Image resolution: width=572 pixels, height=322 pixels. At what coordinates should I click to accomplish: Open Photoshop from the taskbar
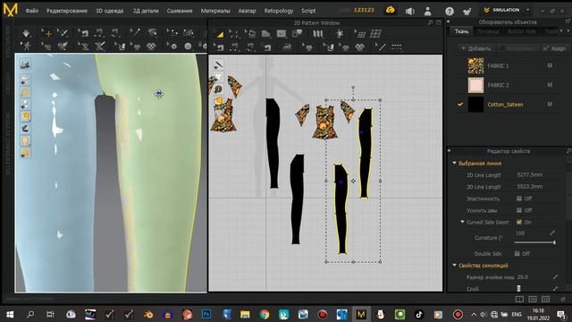[206, 314]
